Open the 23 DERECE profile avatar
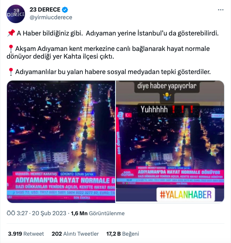Image resolution: width=231 pixels, height=243 pixels. click(16, 14)
